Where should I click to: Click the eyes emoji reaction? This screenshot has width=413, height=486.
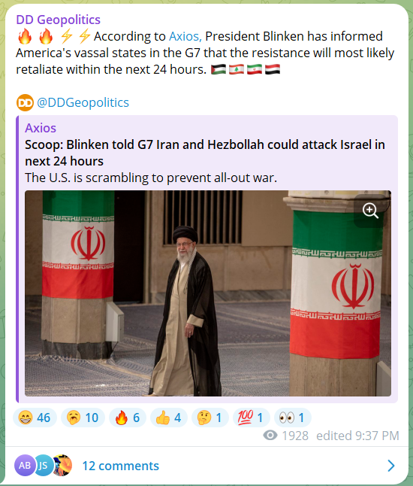pos(292,418)
